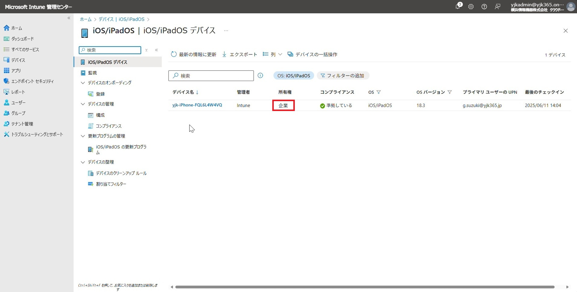This screenshot has width=577, height=292.
Task: Click the info icon beside search
Action: (260, 76)
